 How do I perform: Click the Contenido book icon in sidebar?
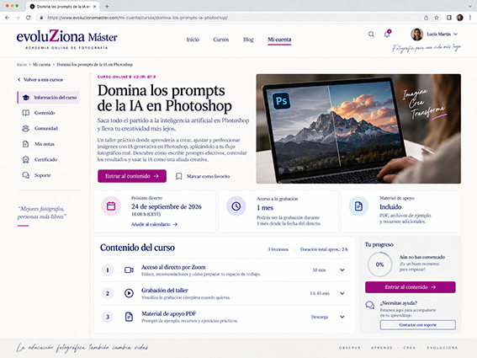coord(26,113)
